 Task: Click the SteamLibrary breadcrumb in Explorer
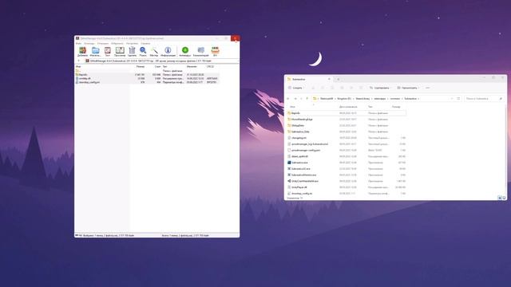point(362,99)
